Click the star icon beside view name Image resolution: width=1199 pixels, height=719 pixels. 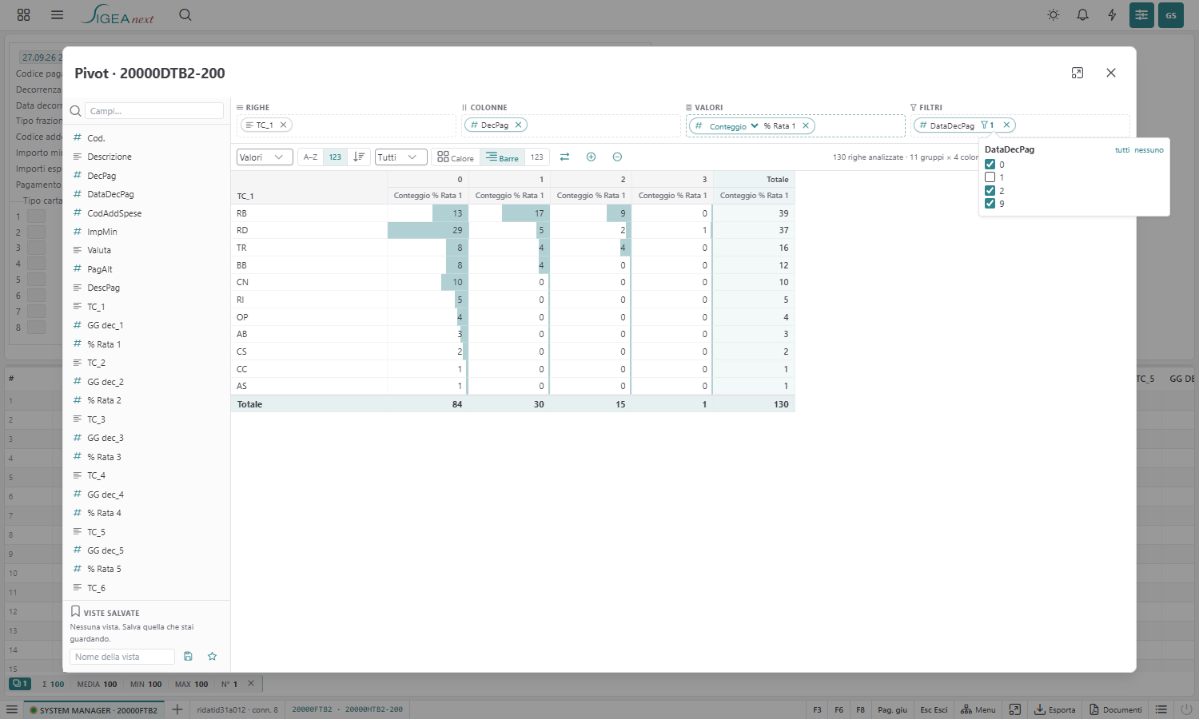click(x=212, y=656)
